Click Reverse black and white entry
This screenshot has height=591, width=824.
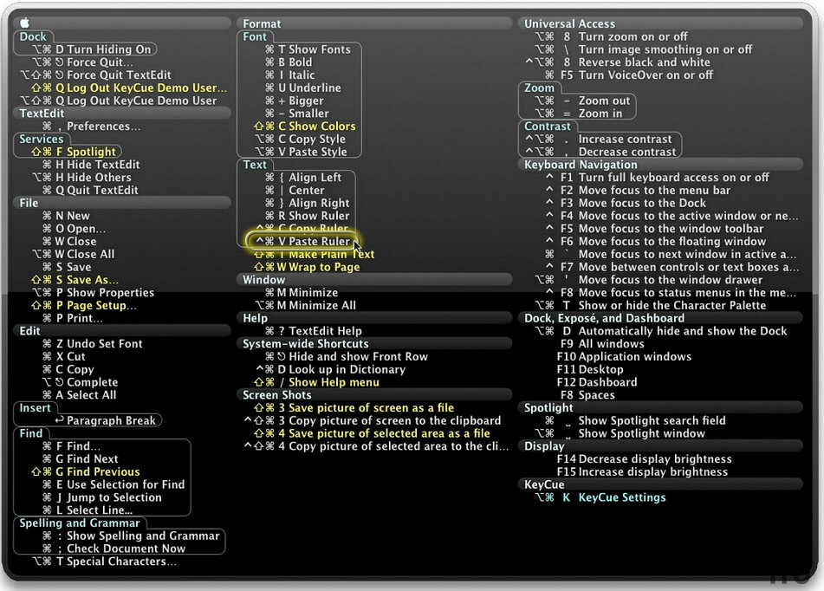coord(617,62)
